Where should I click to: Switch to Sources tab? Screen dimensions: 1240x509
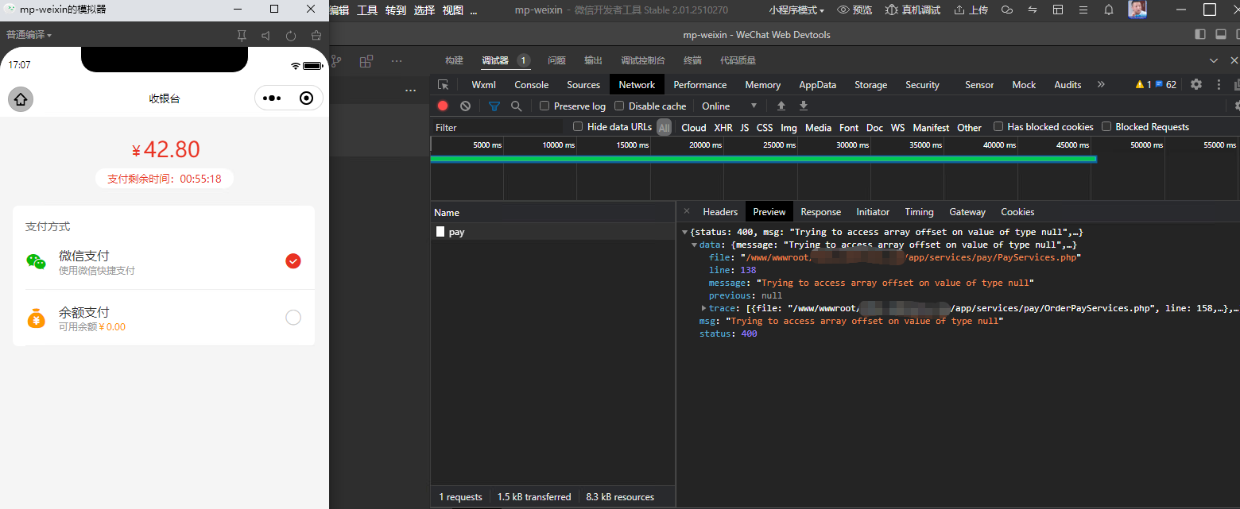pyautogui.click(x=583, y=85)
